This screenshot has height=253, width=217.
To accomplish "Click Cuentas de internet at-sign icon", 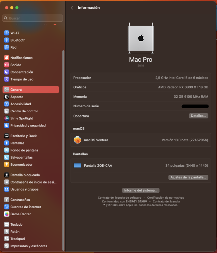I will (x=7, y=207).
